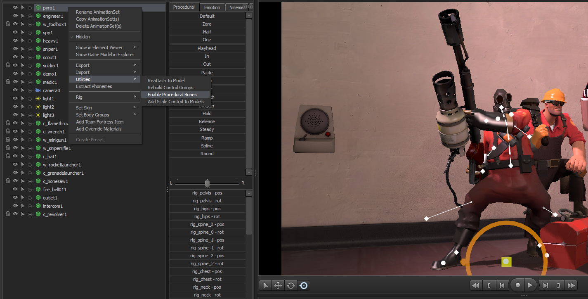Click the left bracket playback button
588x299 pixels.
(x=489, y=285)
